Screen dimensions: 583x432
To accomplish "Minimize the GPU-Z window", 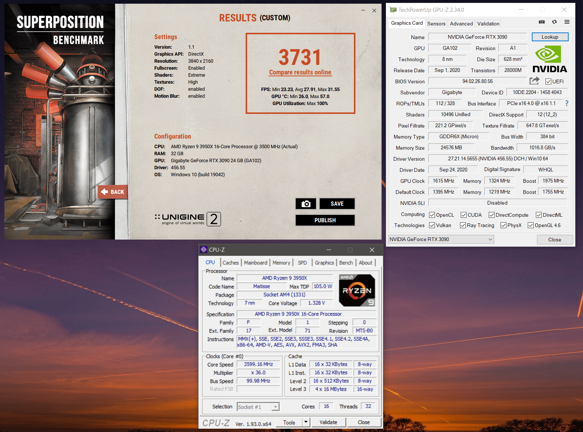I will coord(521,10).
